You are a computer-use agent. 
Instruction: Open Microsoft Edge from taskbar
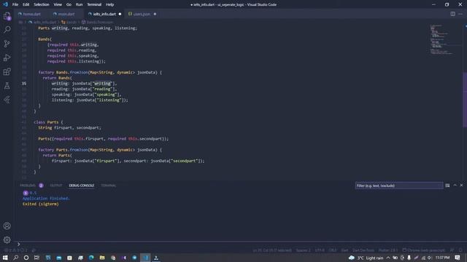click(91, 258)
